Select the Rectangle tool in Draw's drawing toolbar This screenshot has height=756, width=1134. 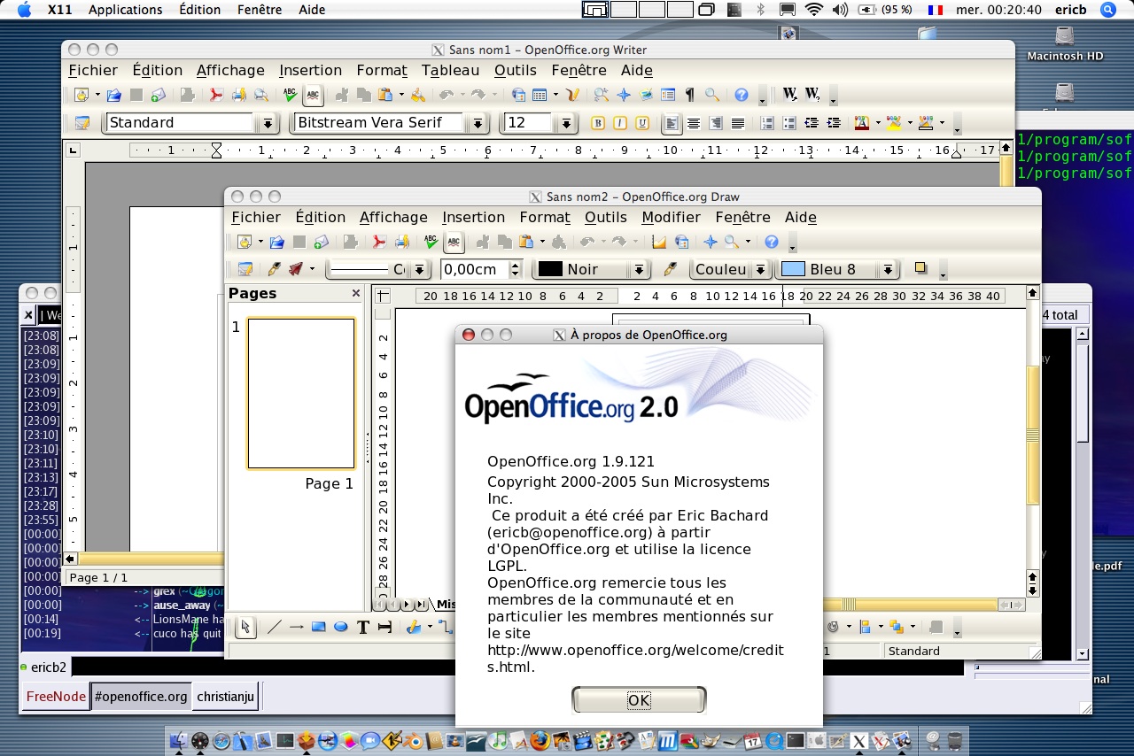click(x=318, y=628)
